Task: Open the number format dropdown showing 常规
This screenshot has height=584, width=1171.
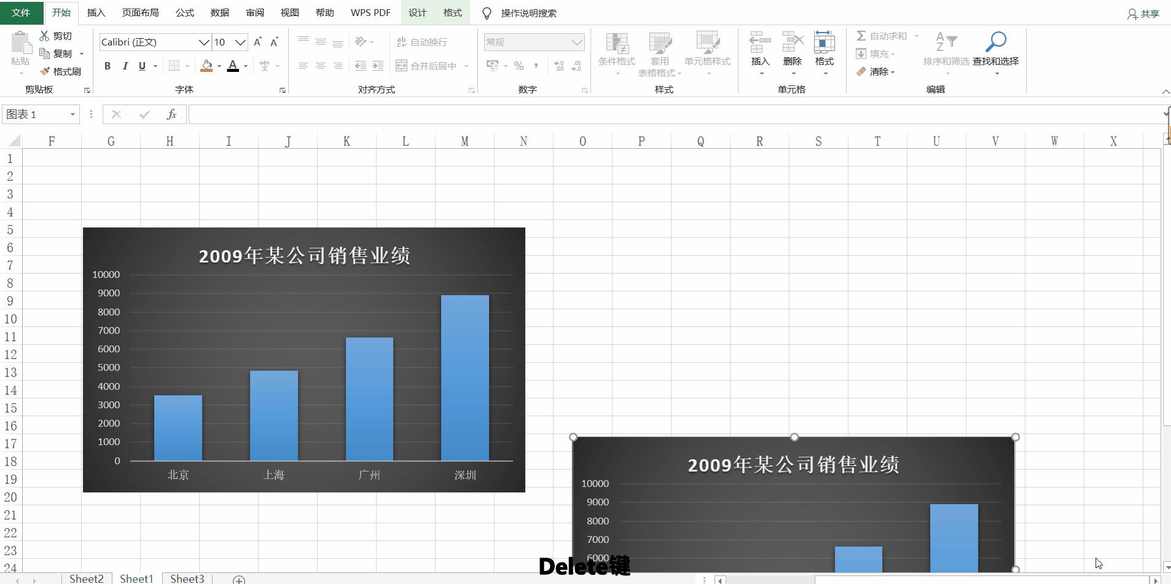Action: 576,41
